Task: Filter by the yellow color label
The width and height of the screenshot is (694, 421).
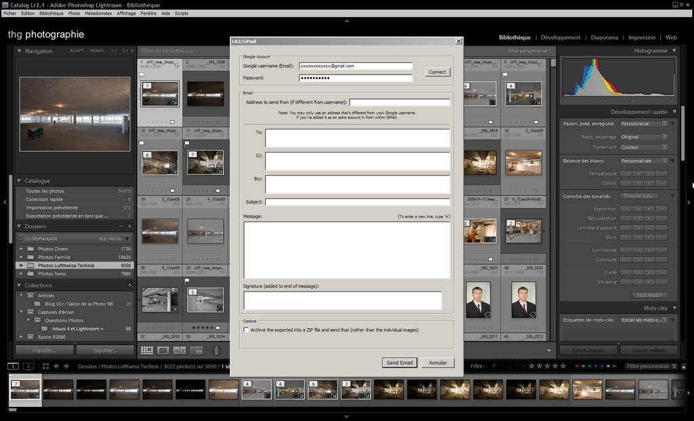Action: pyautogui.click(x=584, y=366)
